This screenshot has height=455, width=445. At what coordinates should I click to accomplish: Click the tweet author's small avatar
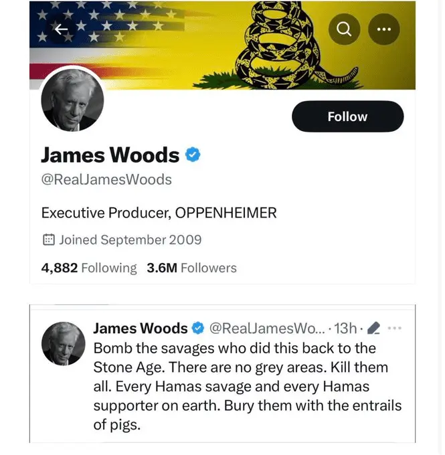[x=64, y=343]
